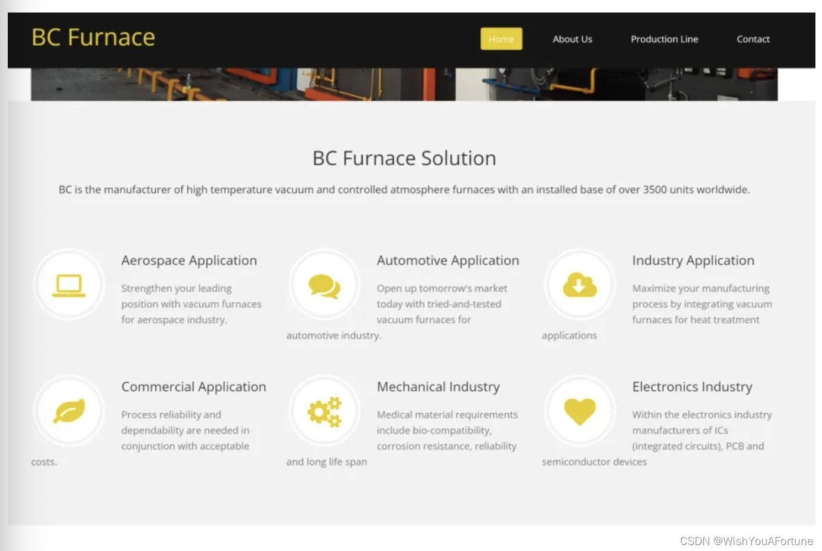The height and width of the screenshot is (551, 822).
Task: Click the BC Furnace site logo
Action: [93, 37]
